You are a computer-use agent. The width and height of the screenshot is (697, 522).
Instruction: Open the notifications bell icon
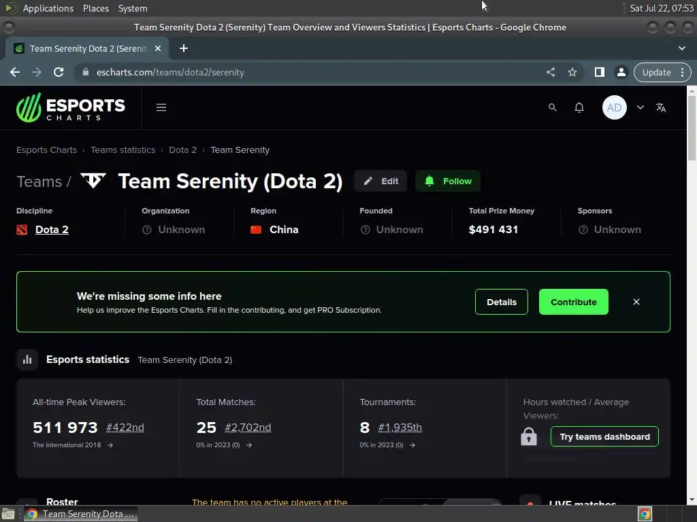point(579,107)
